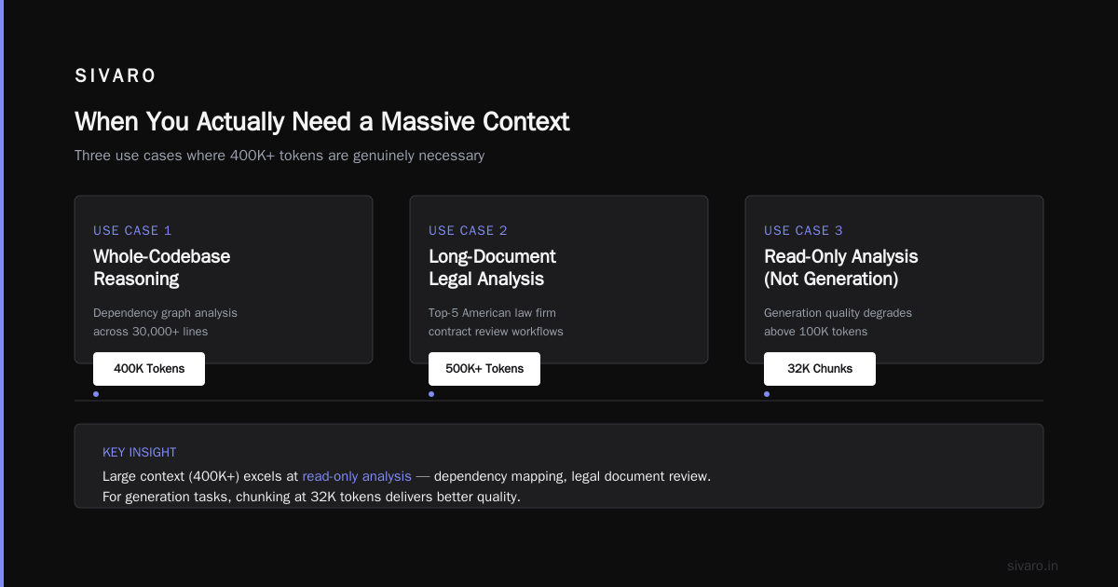Click the subtitle about 400K+ tokens
This screenshot has width=1118, height=587.
[x=279, y=156]
